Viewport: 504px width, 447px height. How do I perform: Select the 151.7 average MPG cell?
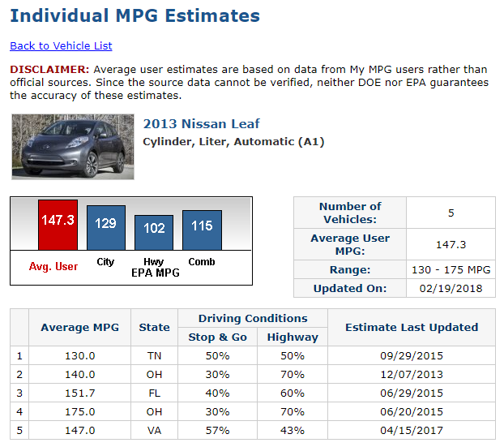(x=79, y=393)
